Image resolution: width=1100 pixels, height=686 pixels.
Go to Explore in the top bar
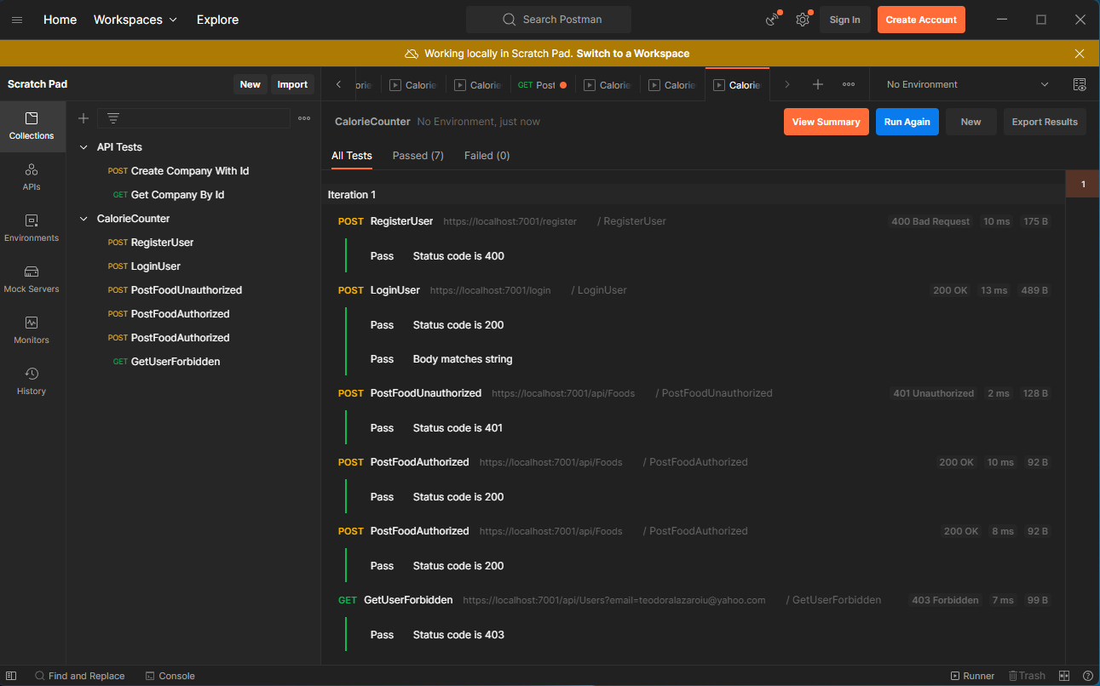coord(217,20)
